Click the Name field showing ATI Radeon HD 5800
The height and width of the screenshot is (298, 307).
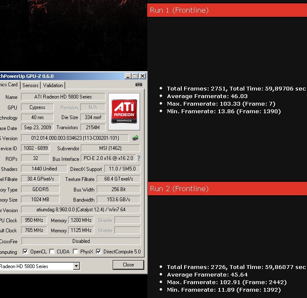click(63, 97)
